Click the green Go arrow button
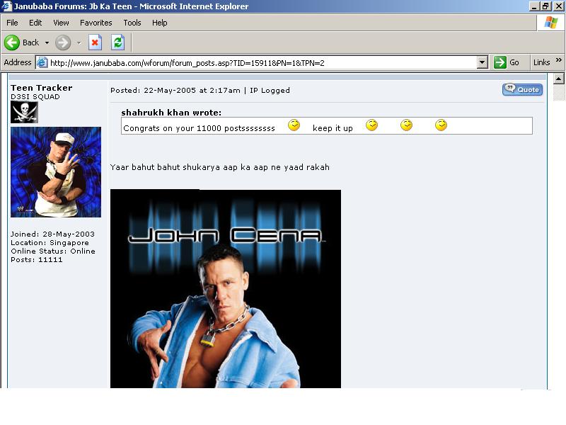 coord(500,62)
